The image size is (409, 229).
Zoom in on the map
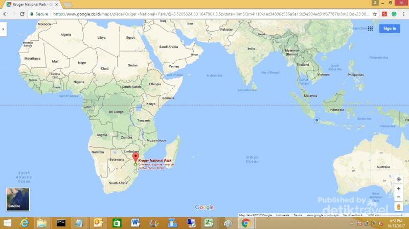pos(398,188)
